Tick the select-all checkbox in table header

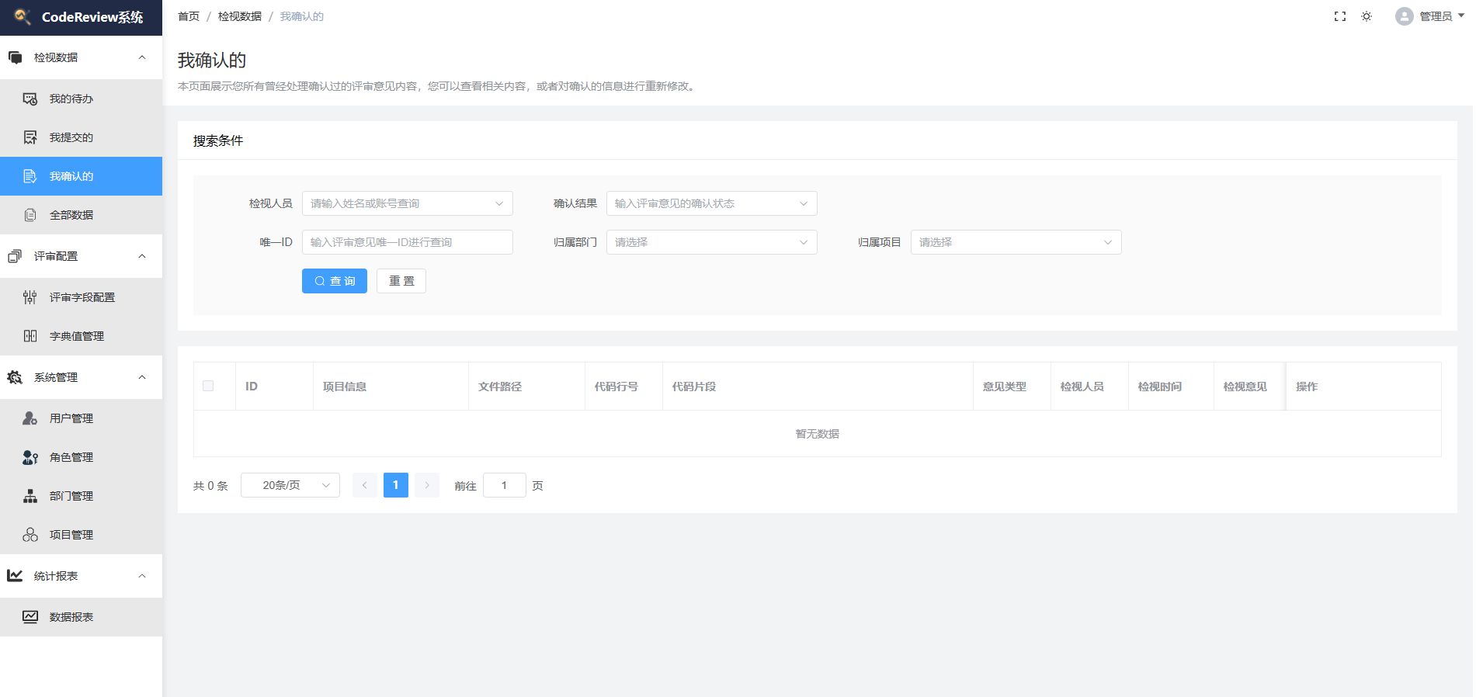208,386
